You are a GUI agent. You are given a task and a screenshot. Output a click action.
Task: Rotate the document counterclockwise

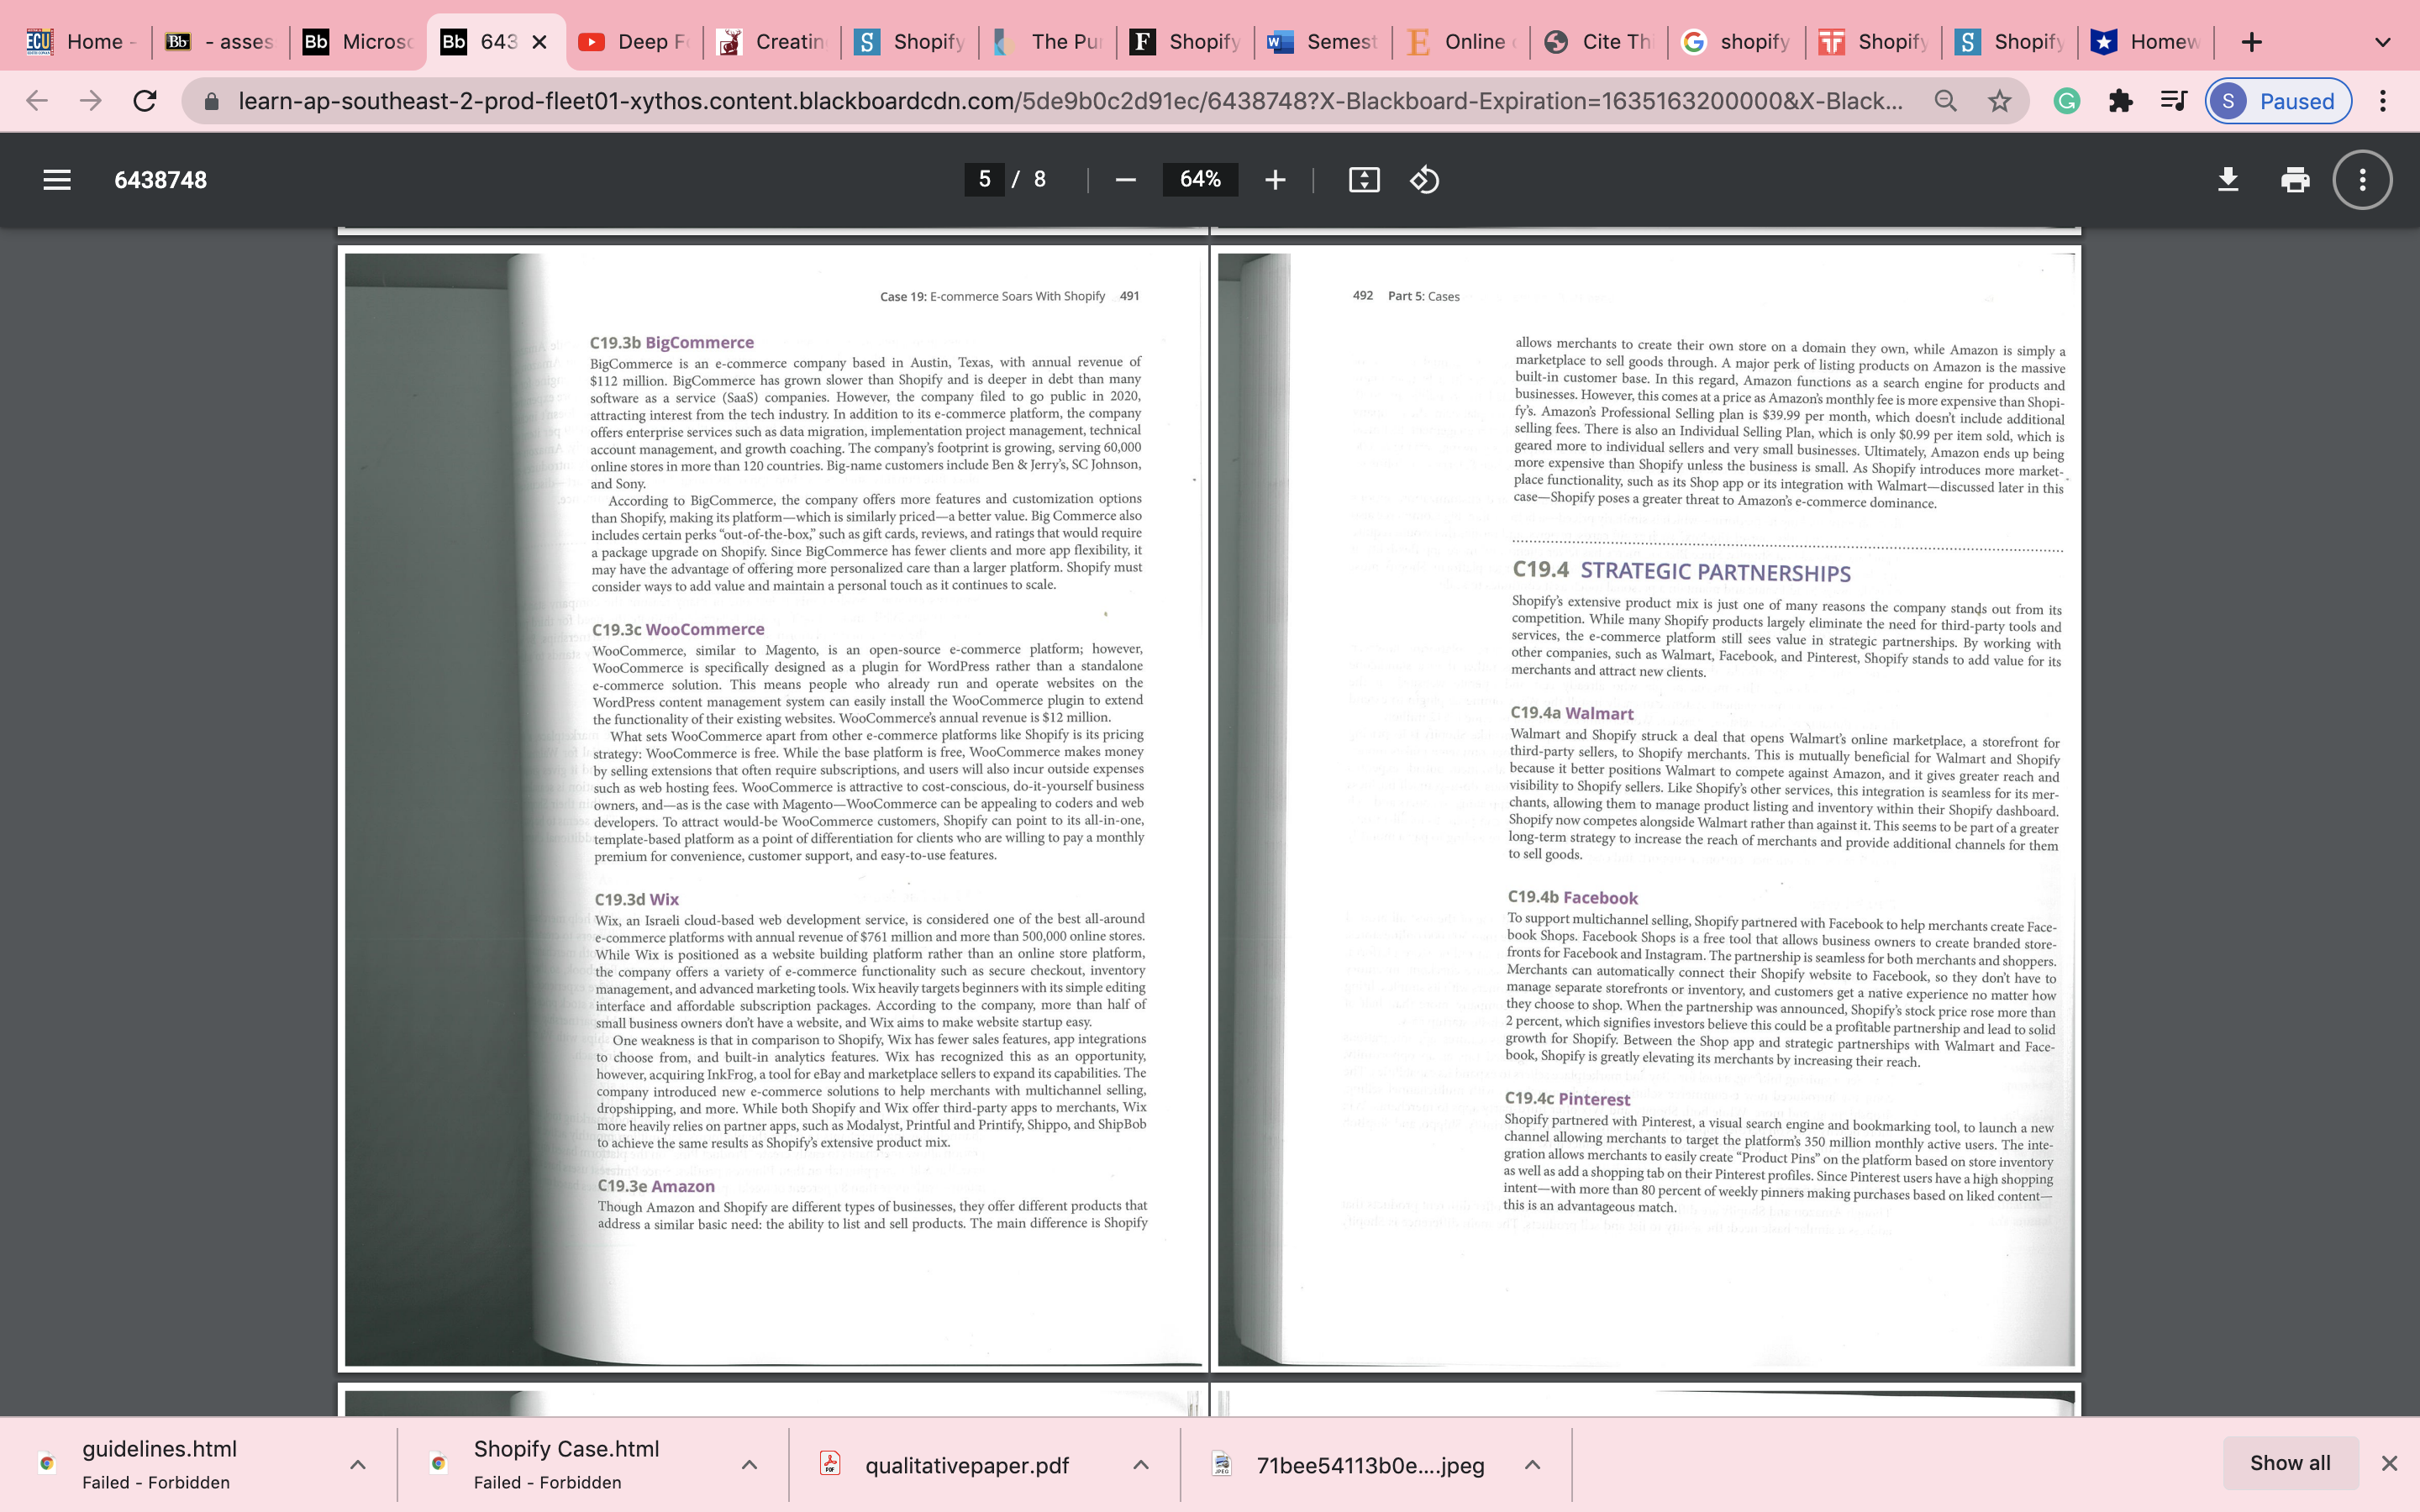pos(1424,180)
